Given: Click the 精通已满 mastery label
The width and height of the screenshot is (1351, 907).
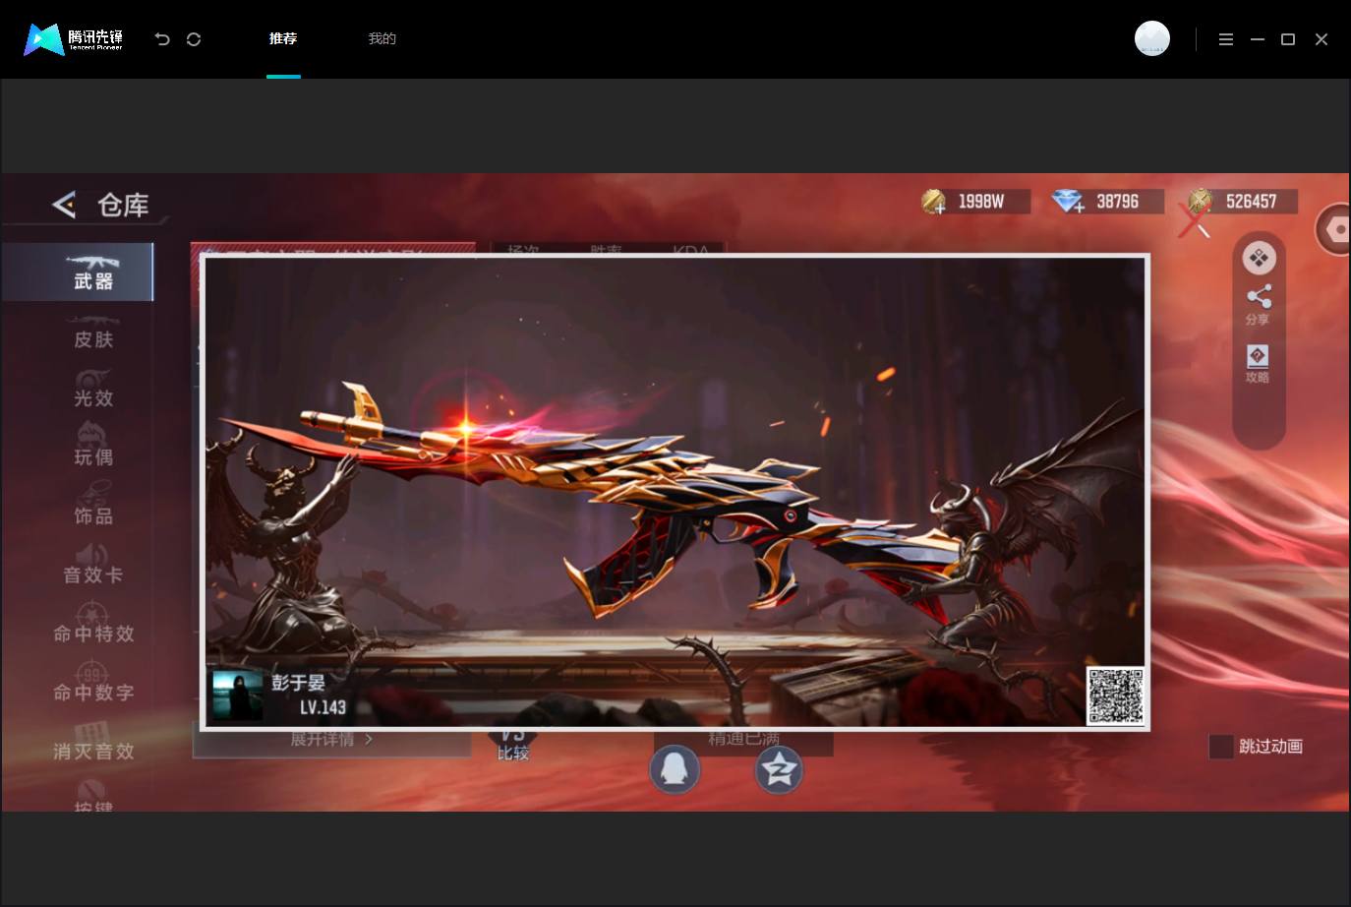Looking at the screenshot, I should click(x=743, y=739).
